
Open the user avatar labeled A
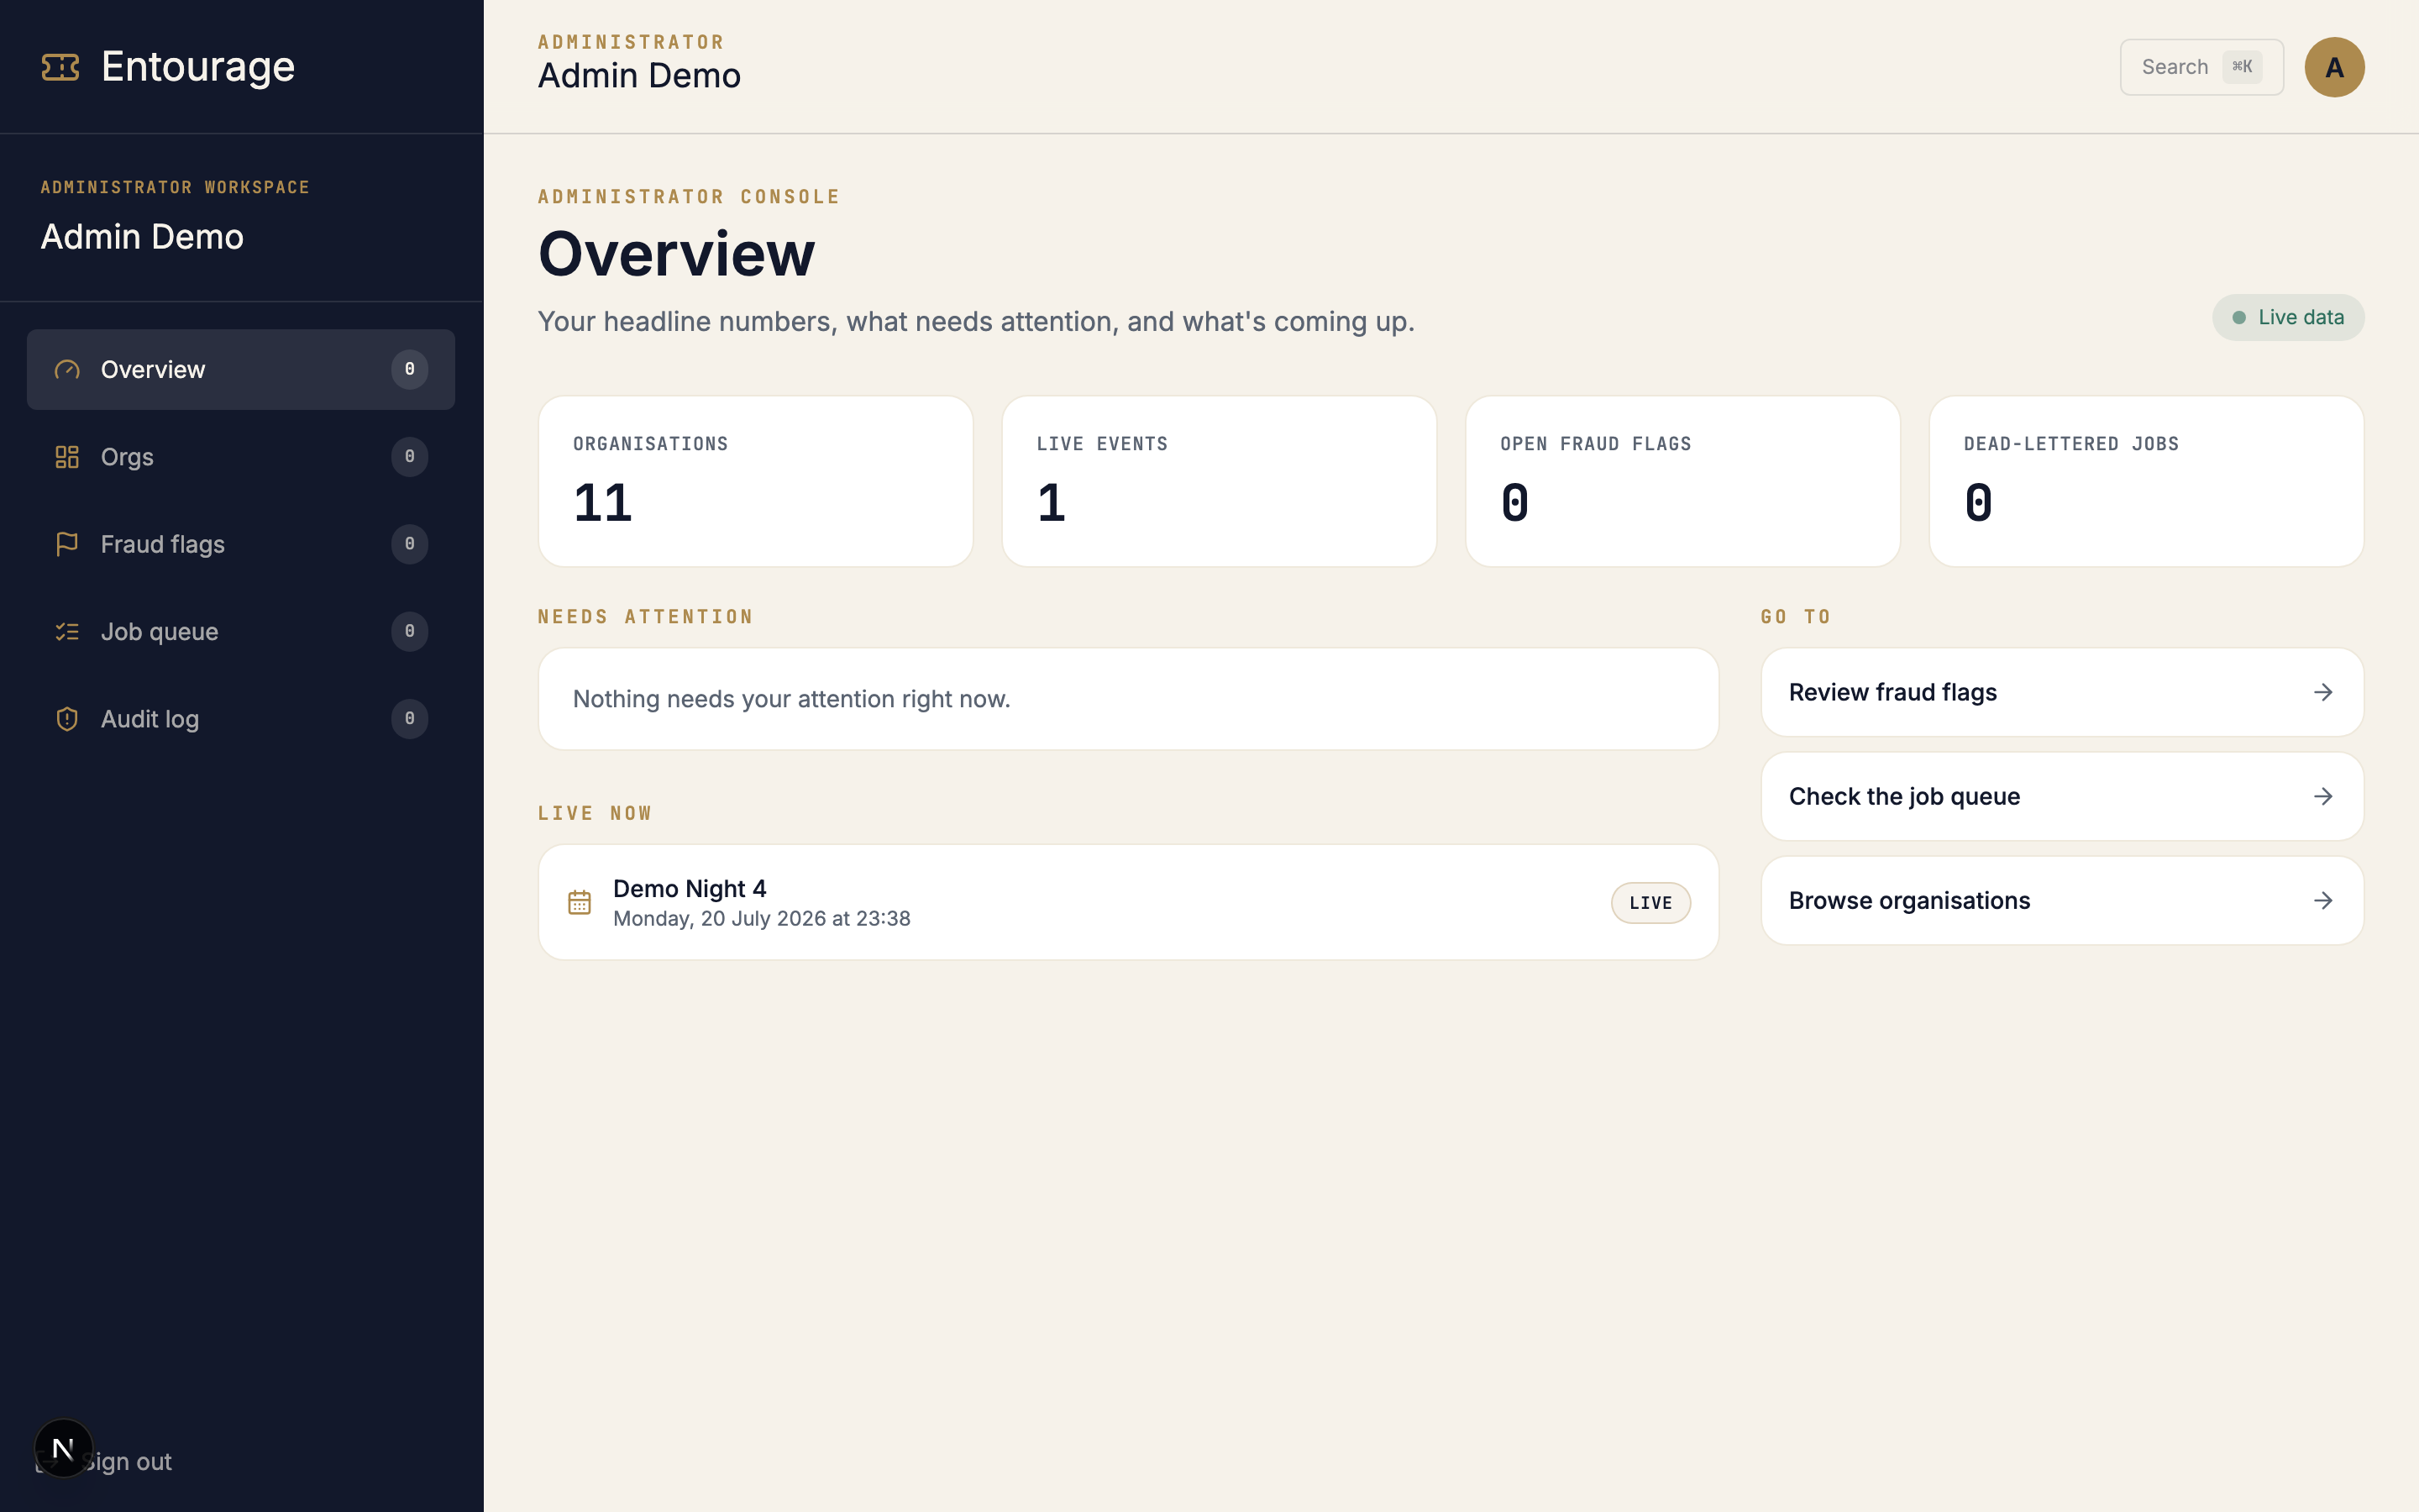[2334, 67]
